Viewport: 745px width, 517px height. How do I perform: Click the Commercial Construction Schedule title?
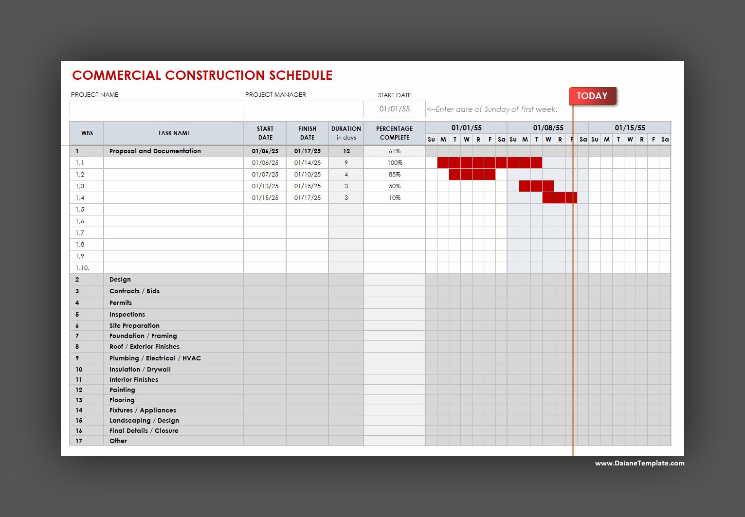click(x=202, y=75)
